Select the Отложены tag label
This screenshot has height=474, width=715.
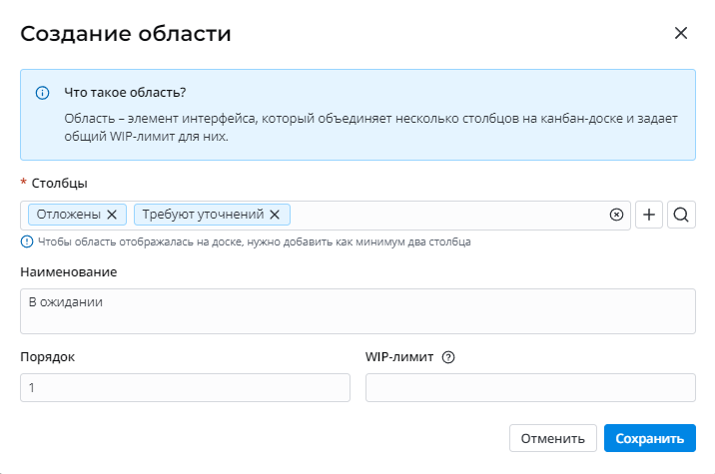click(69, 215)
